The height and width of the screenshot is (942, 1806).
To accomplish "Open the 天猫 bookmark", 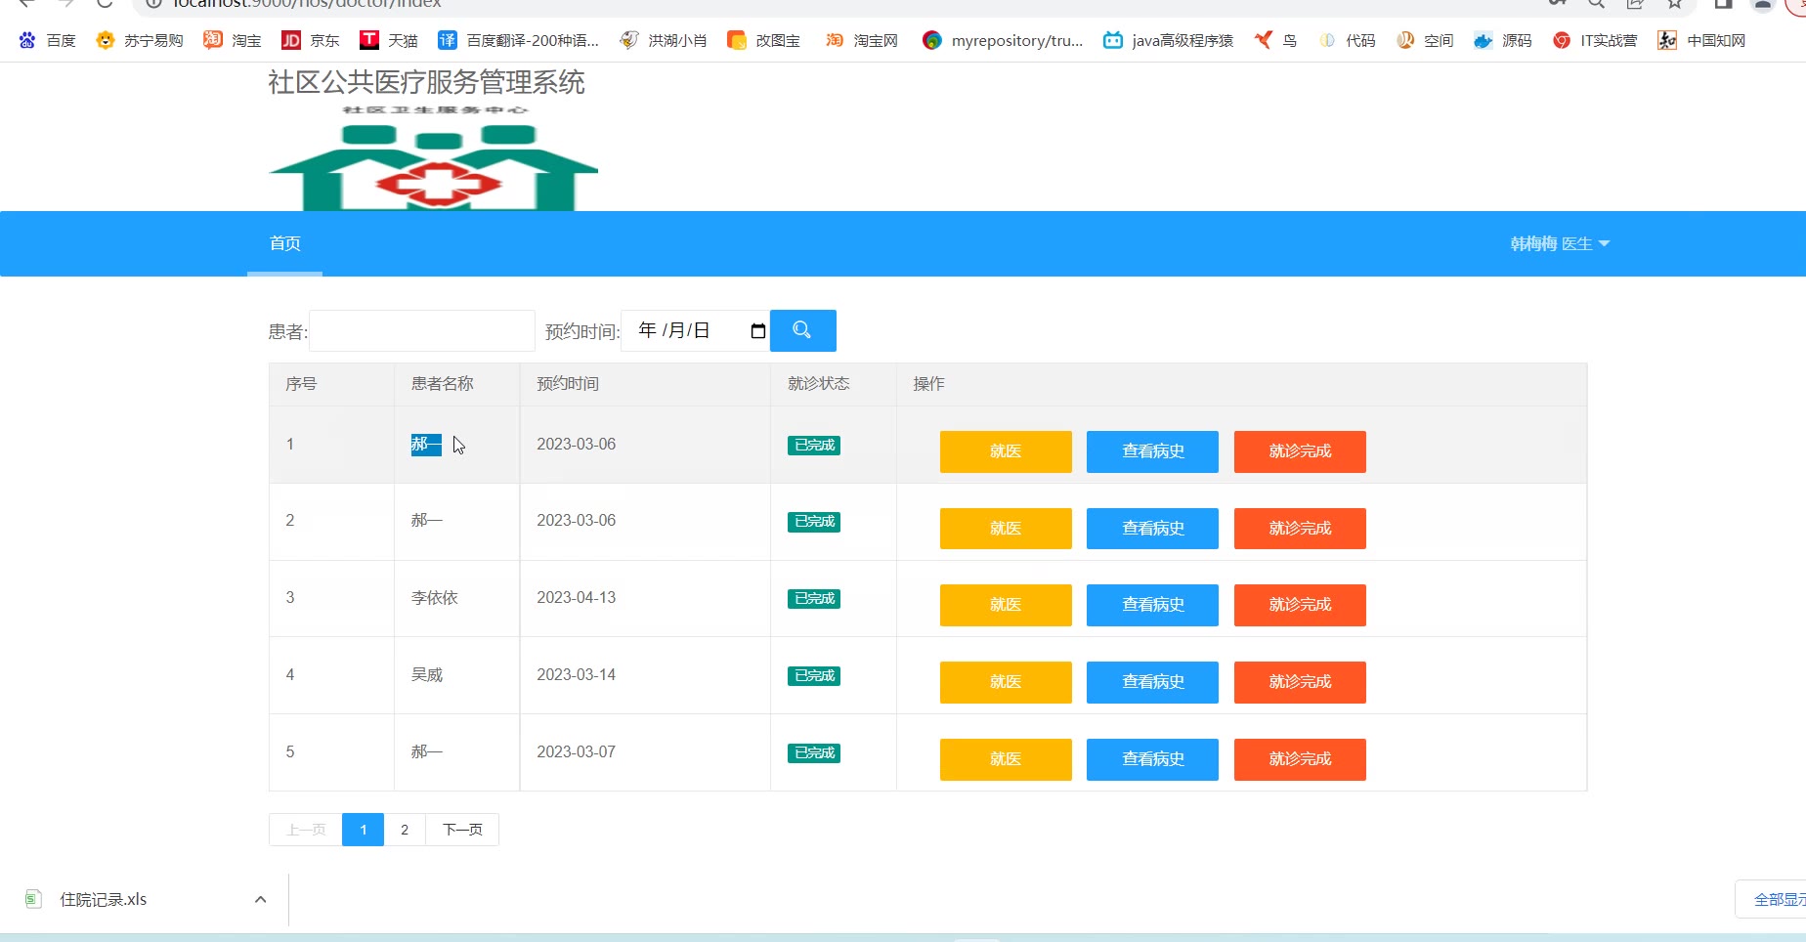I will [389, 40].
